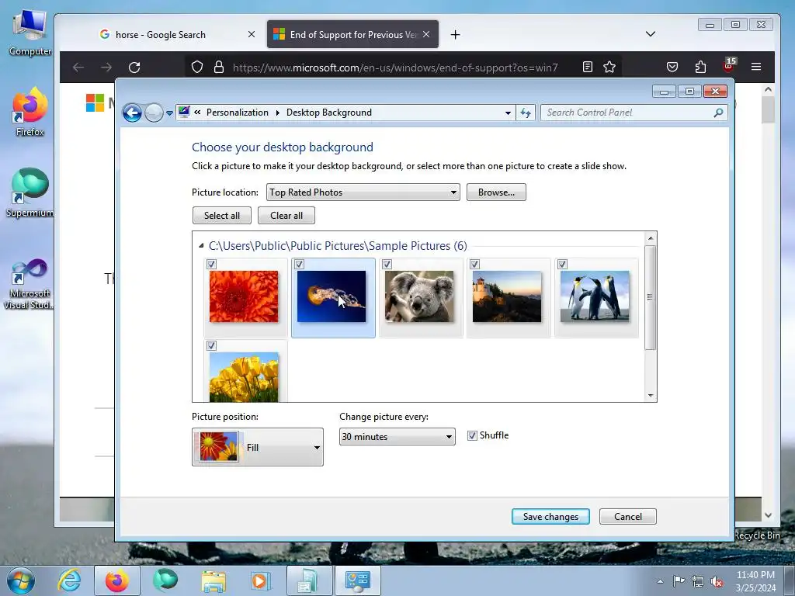Click the Browse... button
The image size is (795, 596).
click(496, 192)
